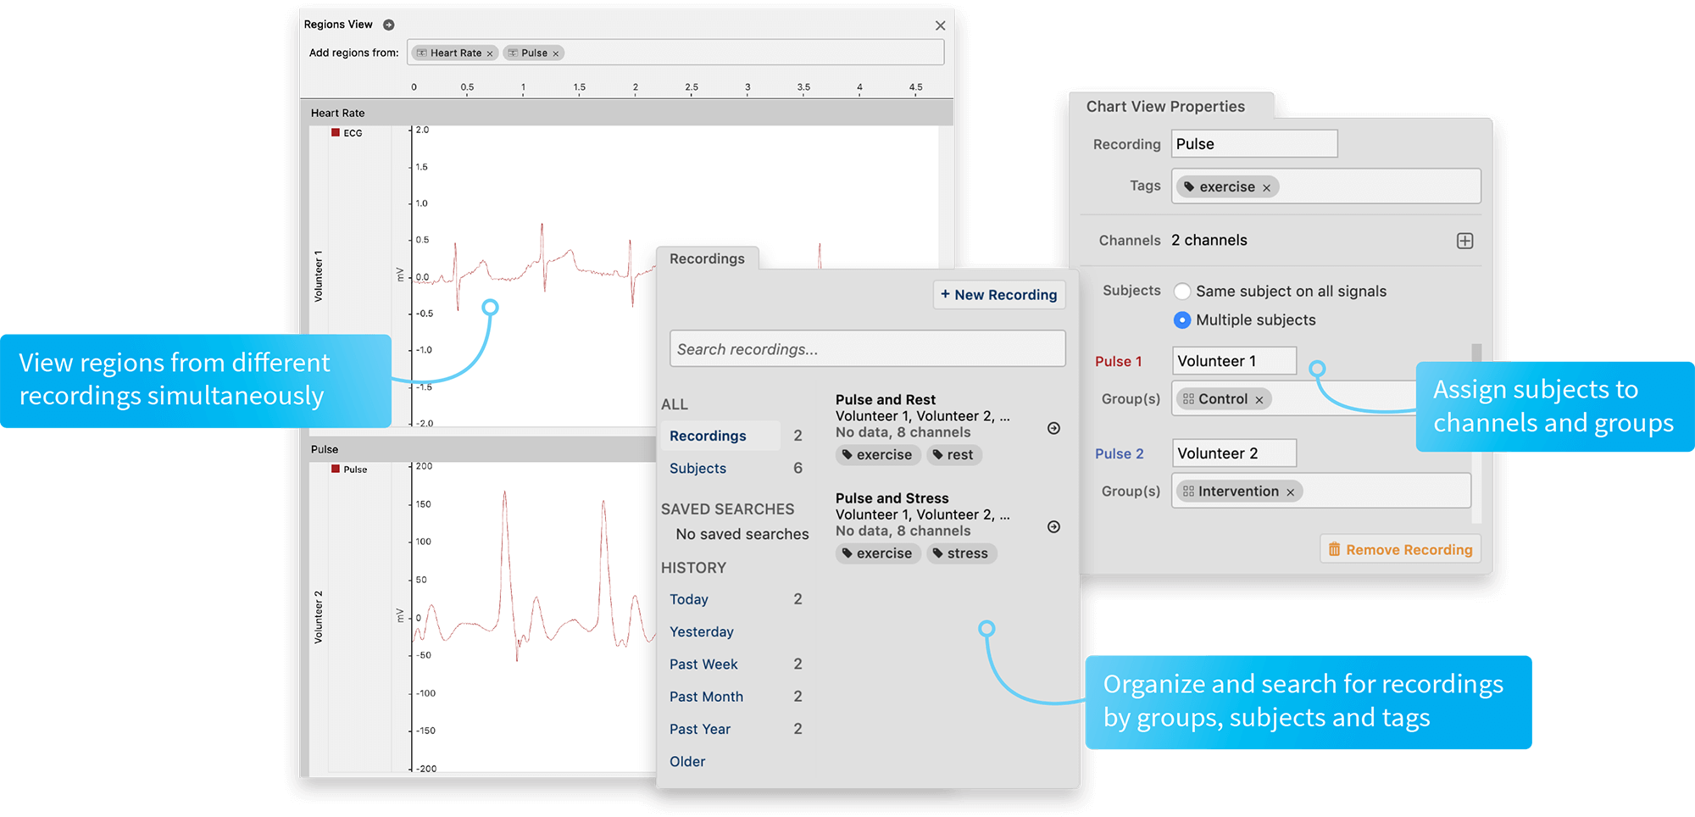Enable Multiple subjects mode
The height and width of the screenshot is (817, 1695).
[x=1182, y=320]
